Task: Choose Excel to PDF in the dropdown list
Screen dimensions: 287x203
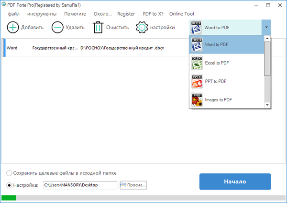Action: point(227,63)
